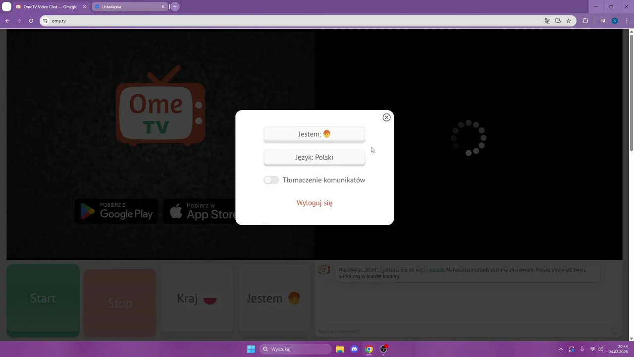634x357 pixels.
Task: Click the OmeTV avatar icon in the chat
Action: tap(324, 269)
